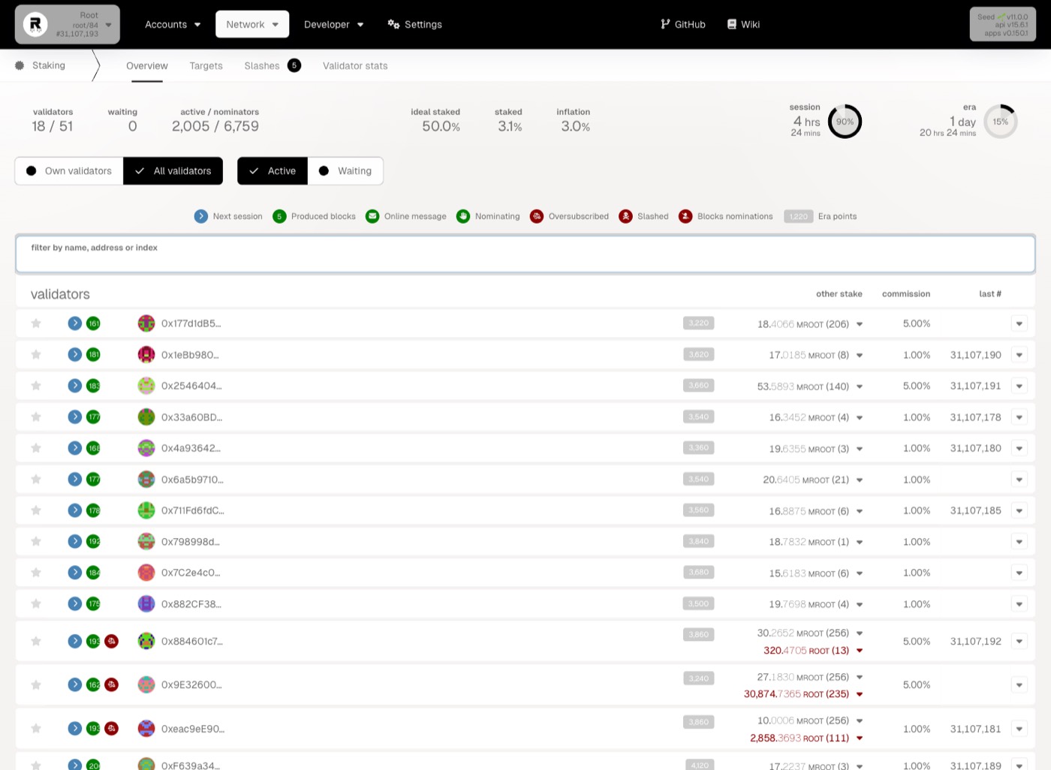The height and width of the screenshot is (770, 1051).
Task: Click the Wiki book icon
Action: [732, 24]
